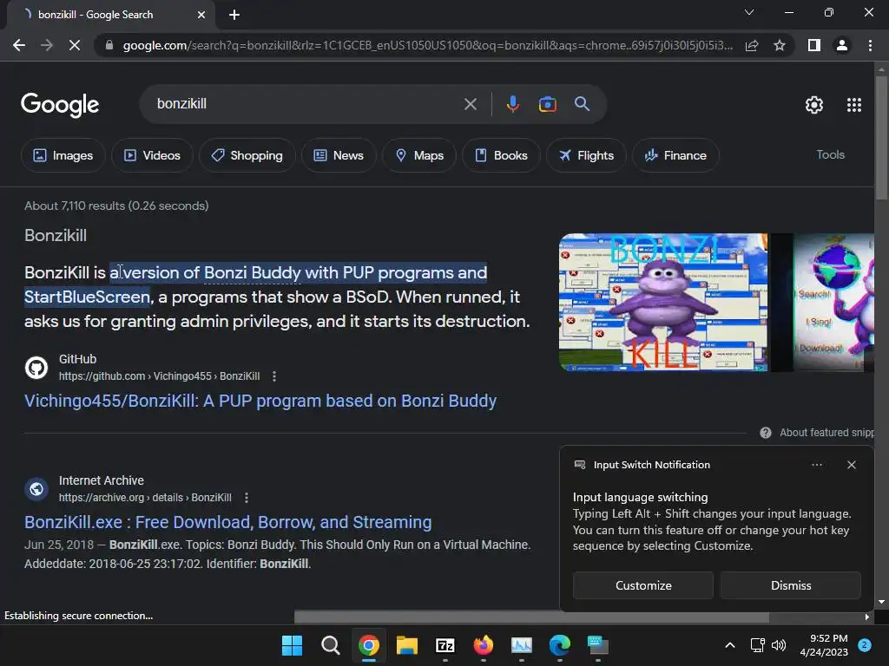Click the second Bonzi globe image
Viewport: 889px width, 666px height.
click(x=833, y=303)
